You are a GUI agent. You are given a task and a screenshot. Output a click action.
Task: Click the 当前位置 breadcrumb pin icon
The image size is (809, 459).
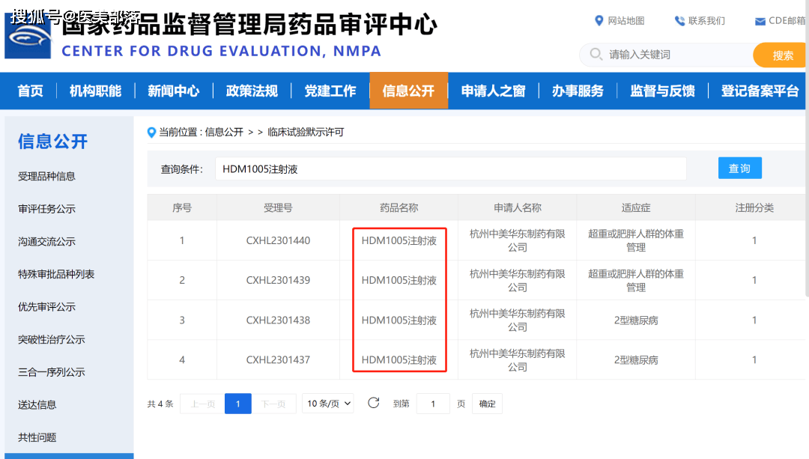pyautogui.click(x=152, y=133)
